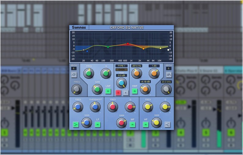
Task: Click the blue LF FREQ knob
Action: (x=78, y=107)
